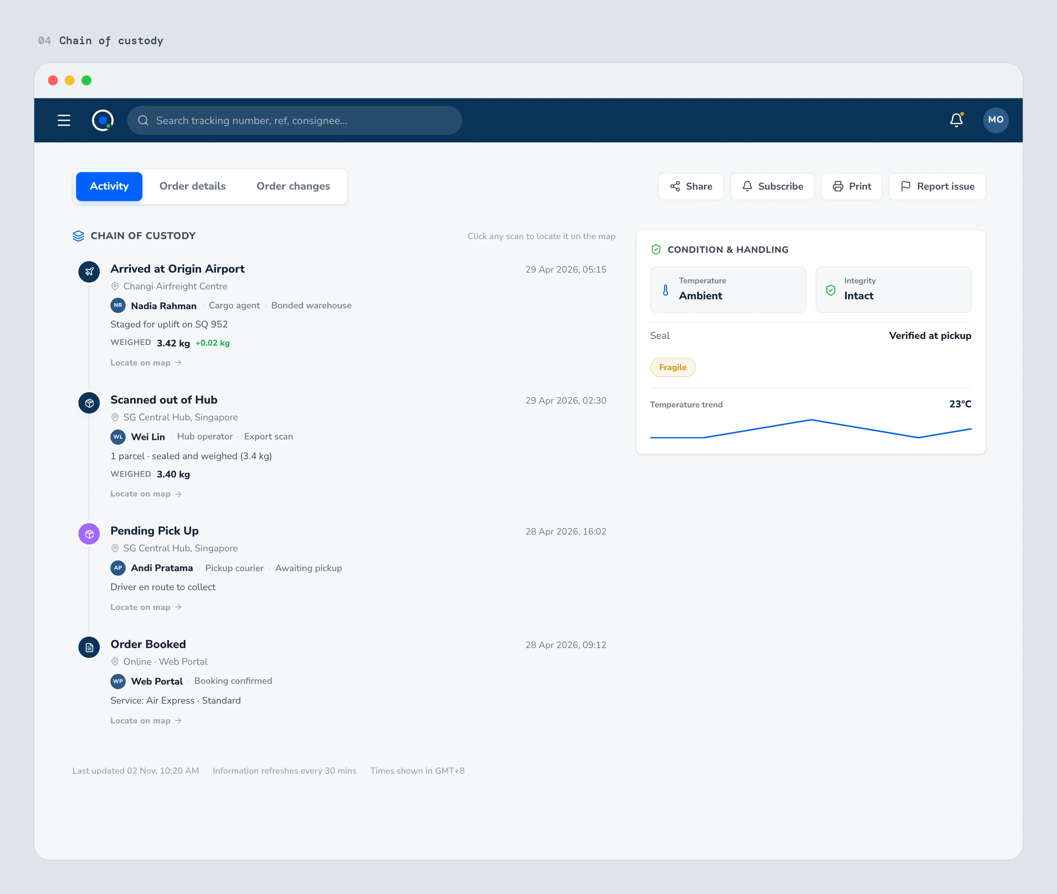Open the hamburger navigation menu
1057x894 pixels.
click(x=64, y=120)
